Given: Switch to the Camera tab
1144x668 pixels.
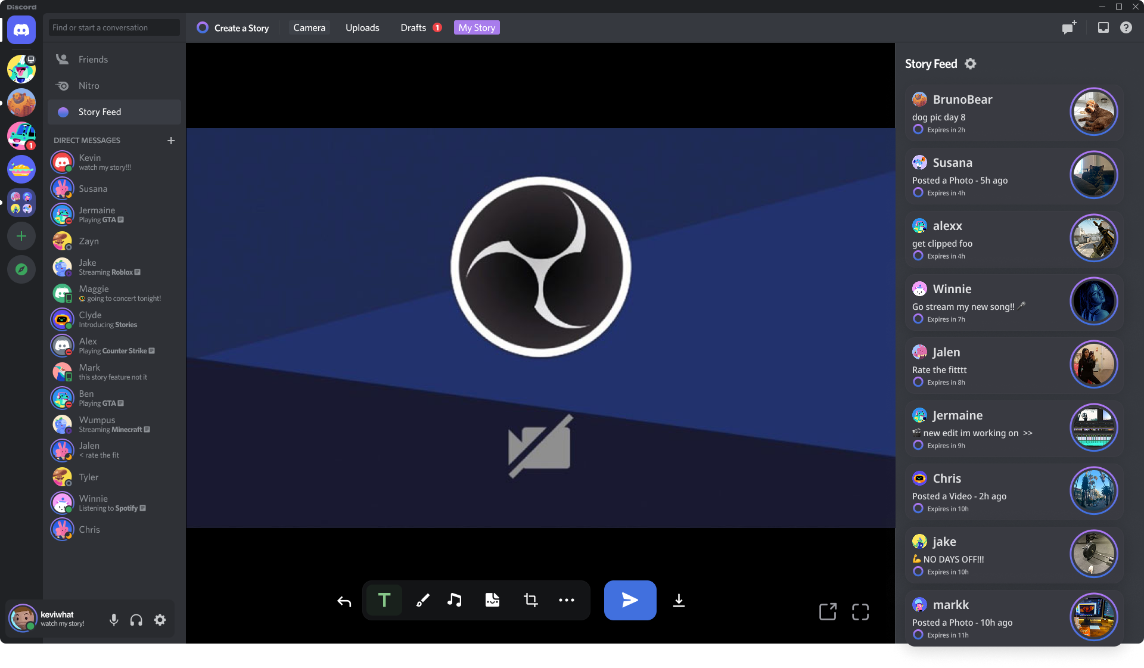Looking at the screenshot, I should (x=309, y=27).
